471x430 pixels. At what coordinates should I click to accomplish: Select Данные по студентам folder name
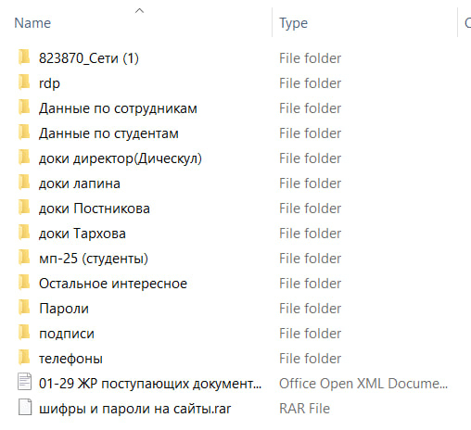click(x=108, y=133)
